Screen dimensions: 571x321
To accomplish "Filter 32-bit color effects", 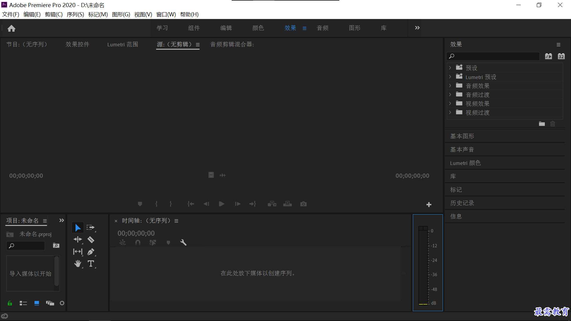I will point(561,56).
